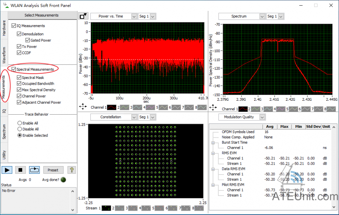The width and height of the screenshot is (339, 215).
Task: Select channel 4 trace in Spectrum graph
Action: [281, 109]
